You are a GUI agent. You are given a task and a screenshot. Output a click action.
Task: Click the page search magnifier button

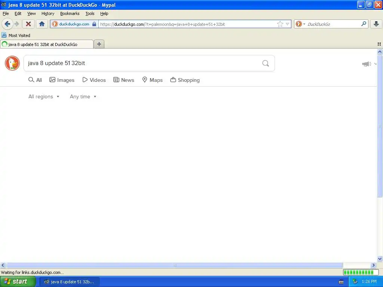[266, 63]
